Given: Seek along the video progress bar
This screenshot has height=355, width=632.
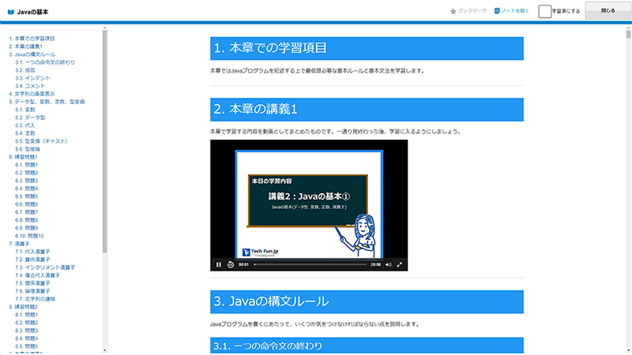Looking at the screenshot, I should [310, 264].
